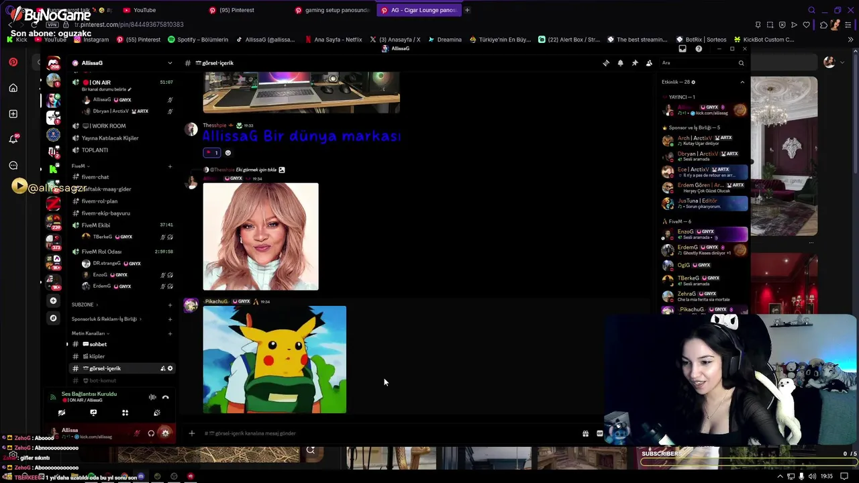Viewport: 859px width, 483px height.
Task: Open new browser tab plus button
Action: click(467, 10)
